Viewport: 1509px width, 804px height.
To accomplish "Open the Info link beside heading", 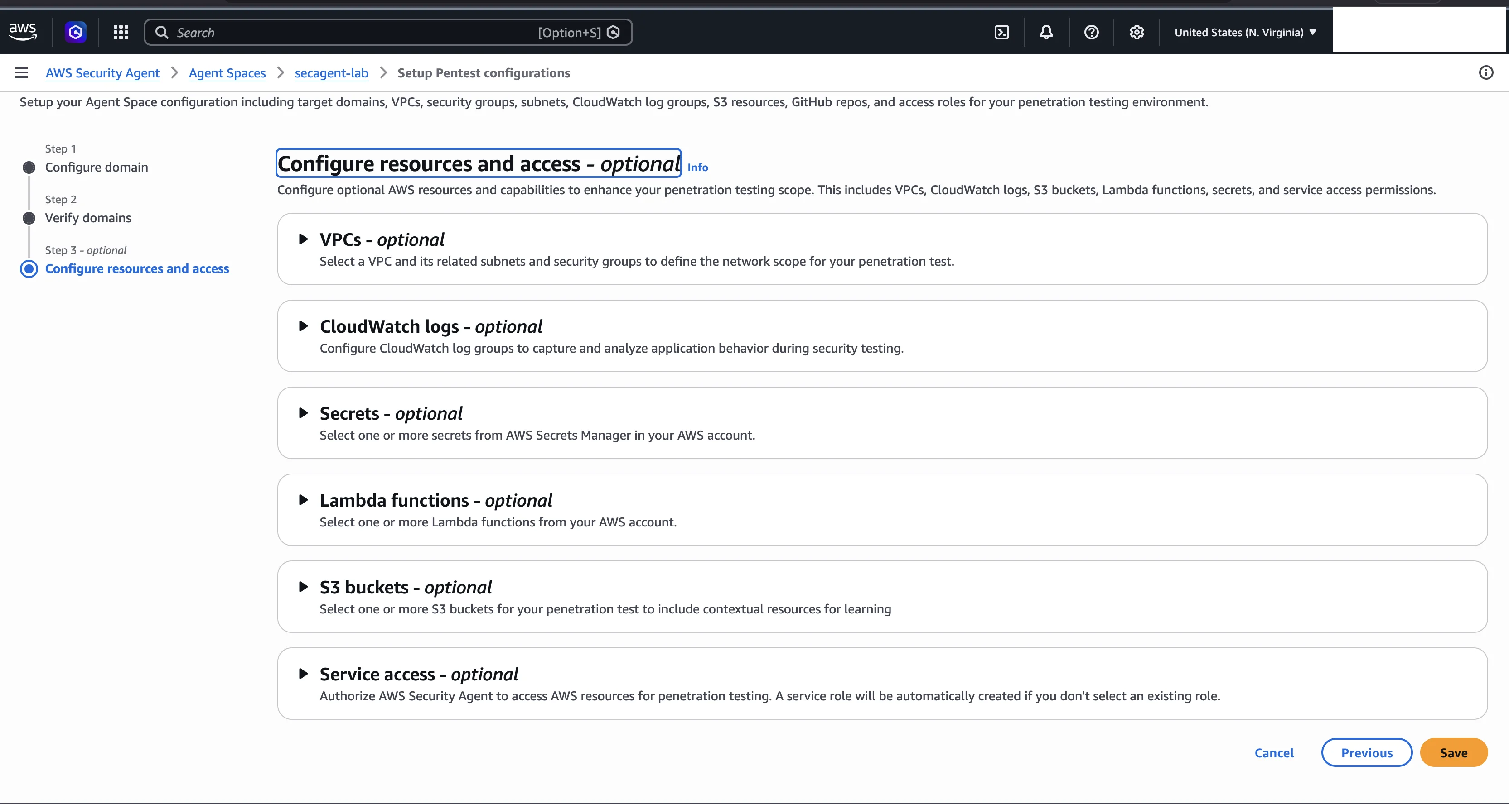I will click(x=698, y=167).
